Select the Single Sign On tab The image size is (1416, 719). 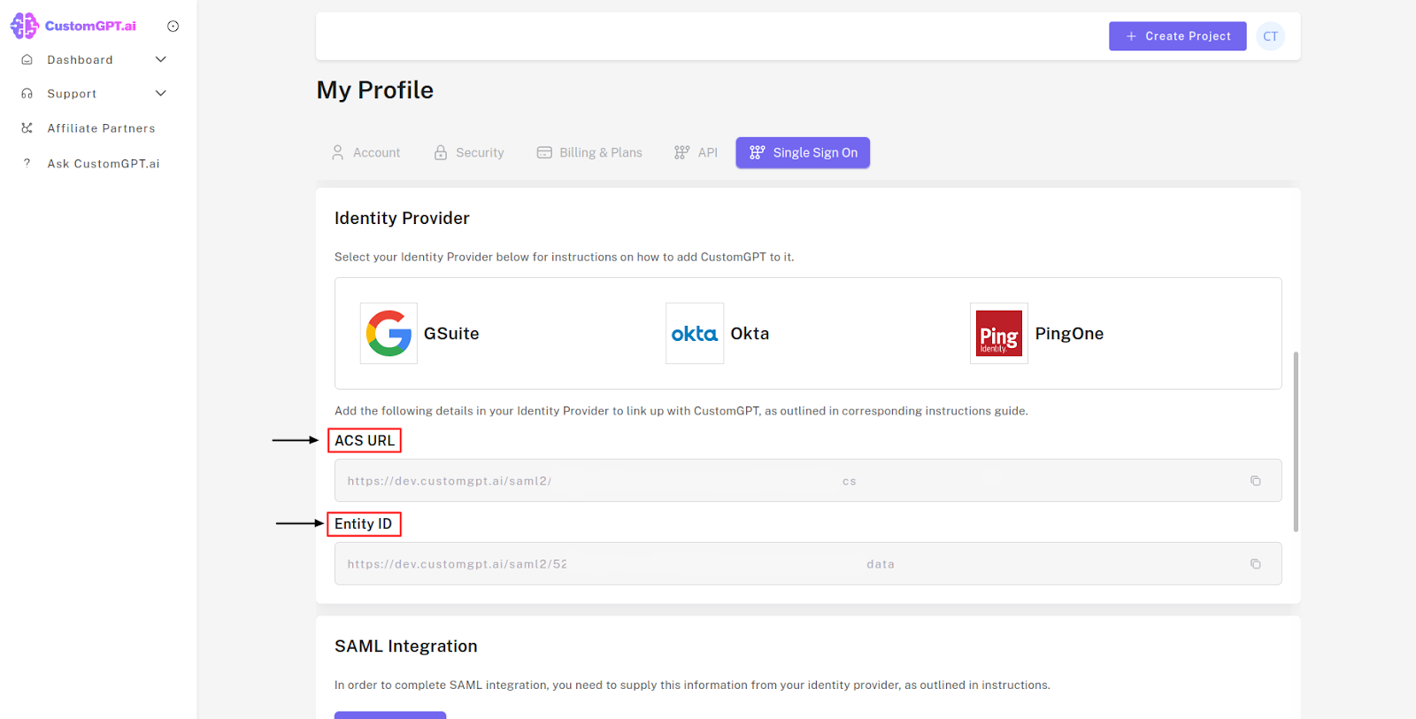pyautogui.click(x=803, y=152)
